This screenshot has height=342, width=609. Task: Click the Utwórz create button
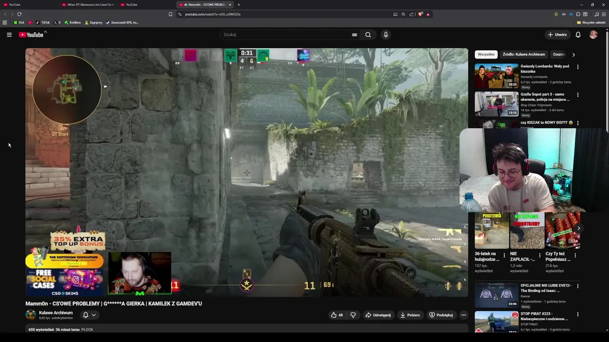click(557, 35)
